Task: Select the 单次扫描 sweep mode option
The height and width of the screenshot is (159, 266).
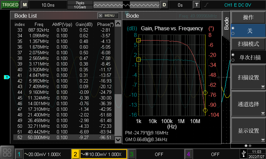Action: coord(249,57)
